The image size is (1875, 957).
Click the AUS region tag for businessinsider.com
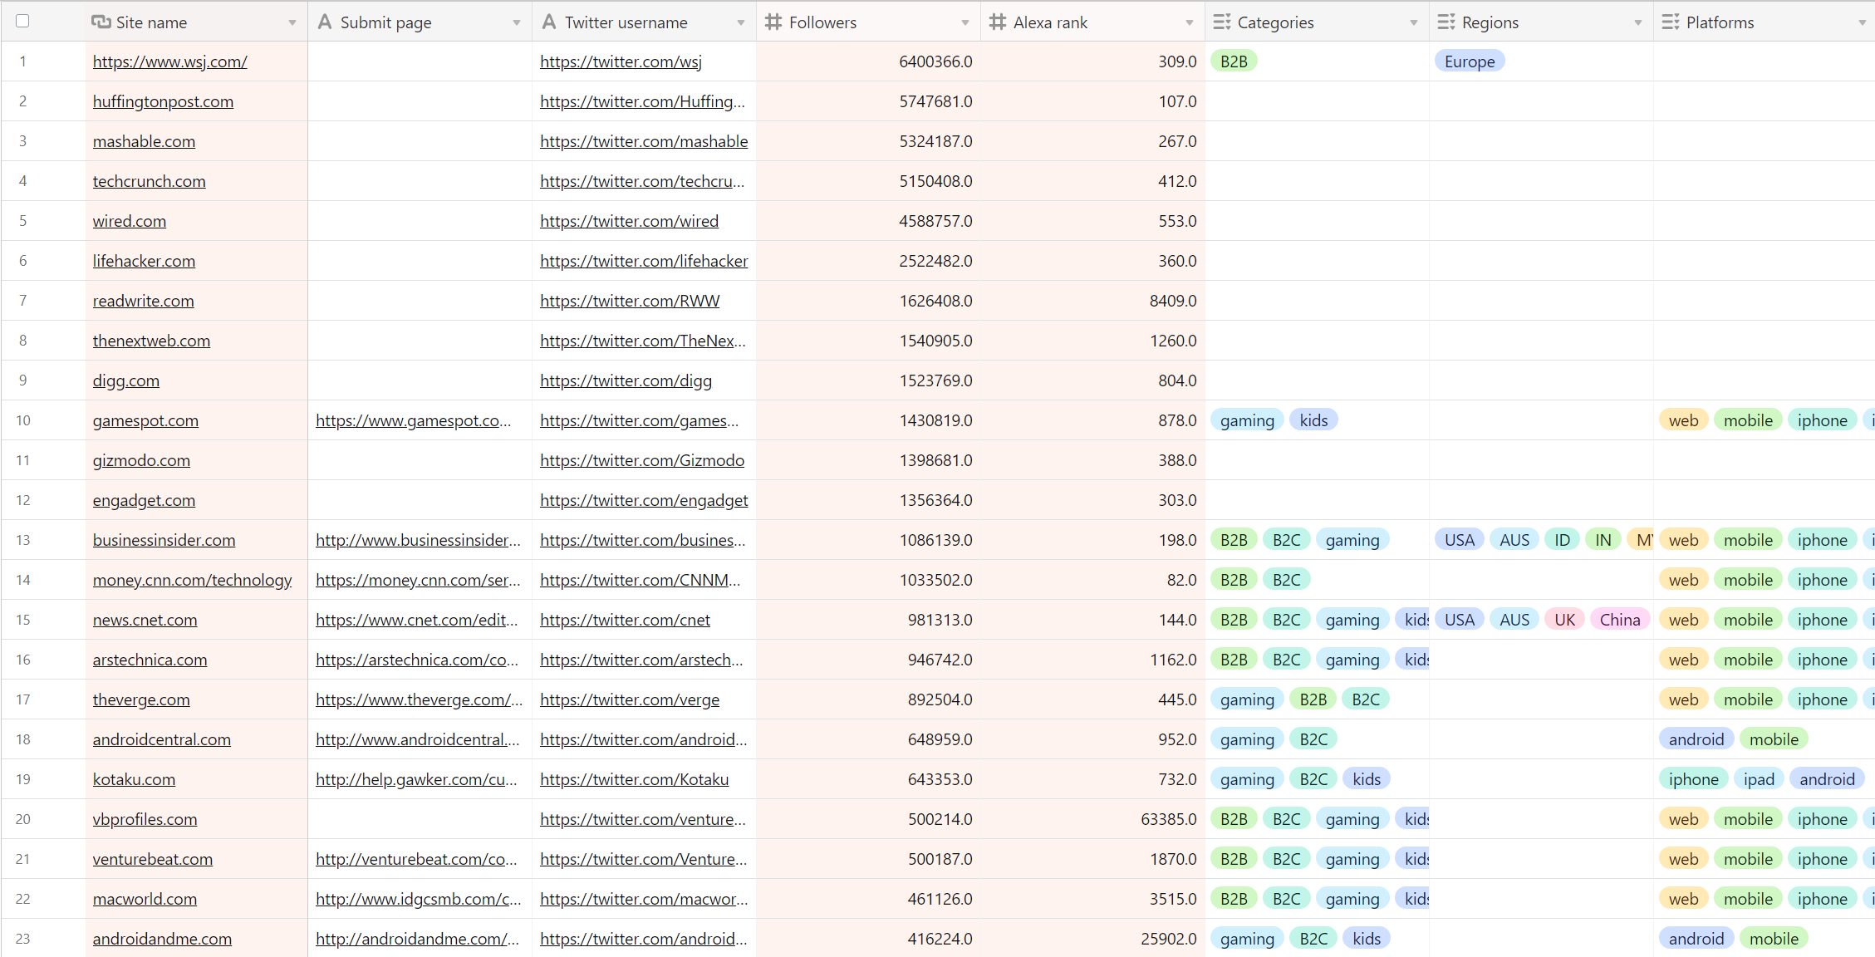pos(1514,540)
